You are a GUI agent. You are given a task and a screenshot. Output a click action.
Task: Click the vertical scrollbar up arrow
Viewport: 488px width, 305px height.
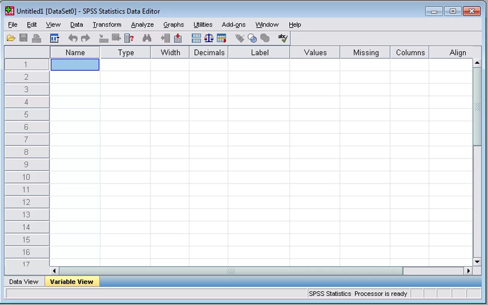[x=477, y=63]
